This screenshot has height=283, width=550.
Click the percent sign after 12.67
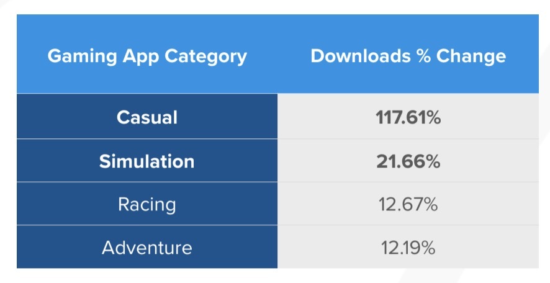coord(431,204)
